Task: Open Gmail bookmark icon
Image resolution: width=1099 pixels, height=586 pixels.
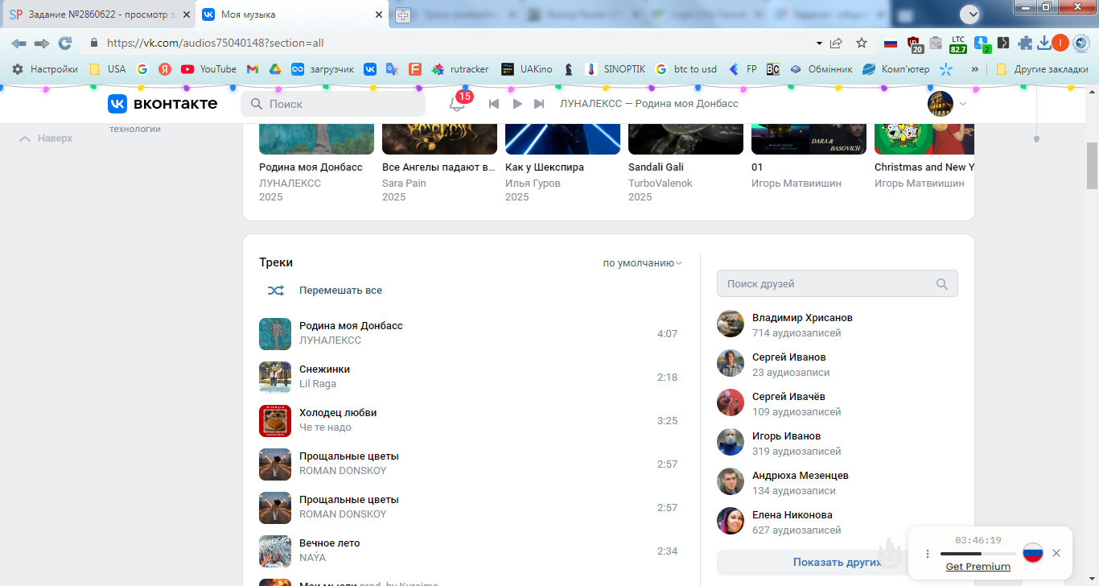Action: pyautogui.click(x=252, y=69)
